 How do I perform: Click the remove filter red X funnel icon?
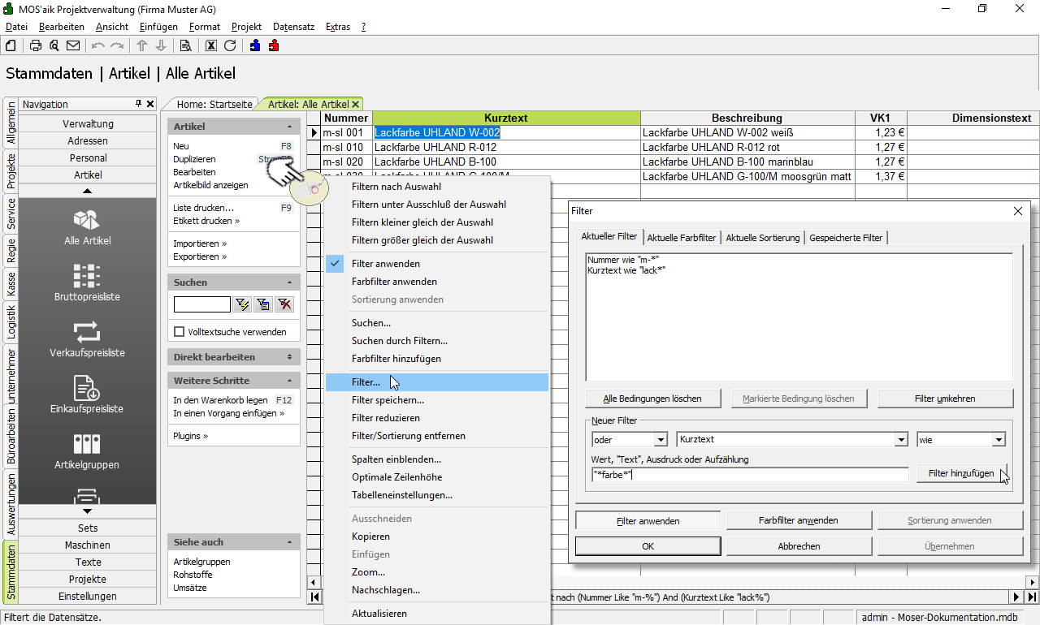[x=284, y=304]
